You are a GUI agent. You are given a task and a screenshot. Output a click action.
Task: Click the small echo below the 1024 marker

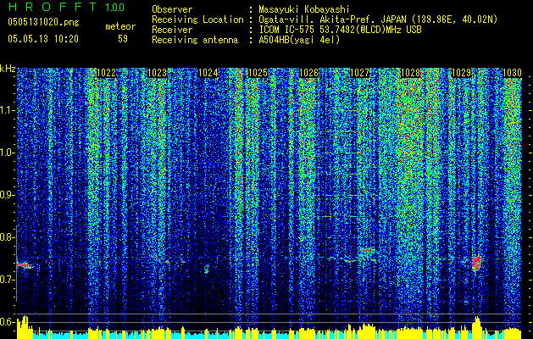[207, 270]
